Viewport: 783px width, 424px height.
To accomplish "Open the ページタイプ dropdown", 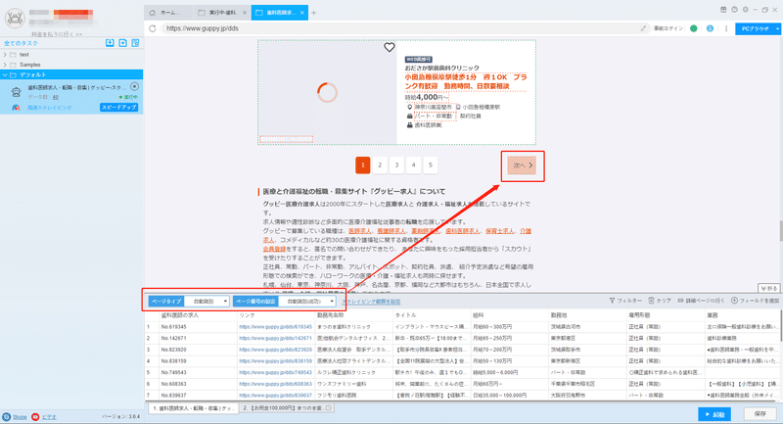I will (x=207, y=302).
